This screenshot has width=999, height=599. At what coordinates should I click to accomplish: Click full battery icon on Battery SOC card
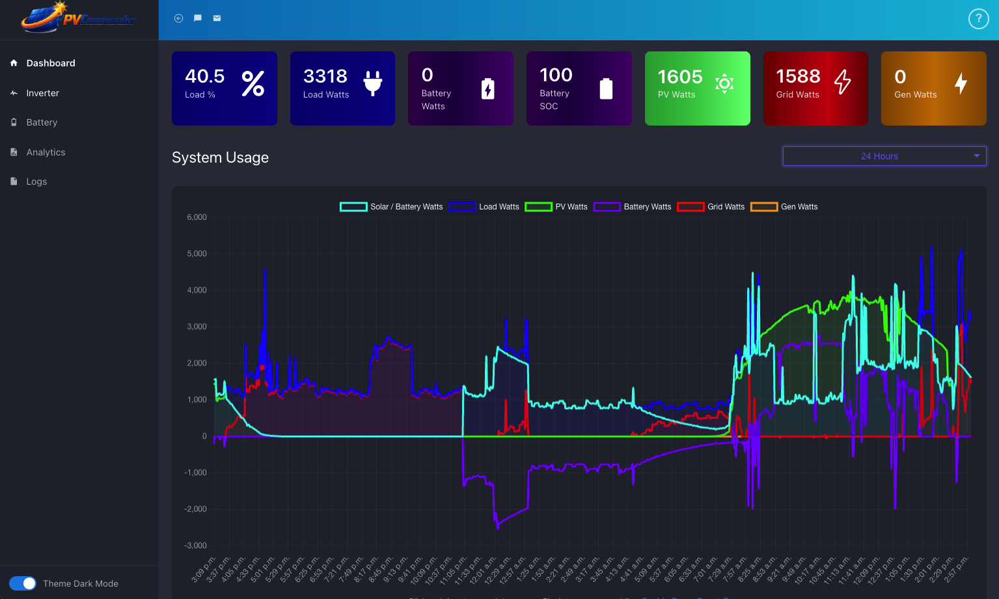coord(606,88)
